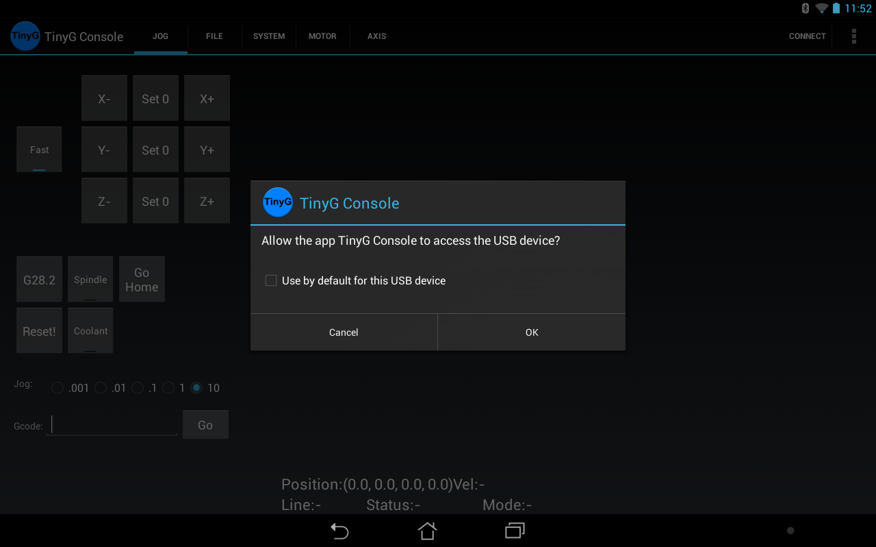Screen dimensions: 876x547
Task: Open the SYSTEM tab
Action: 269,36
